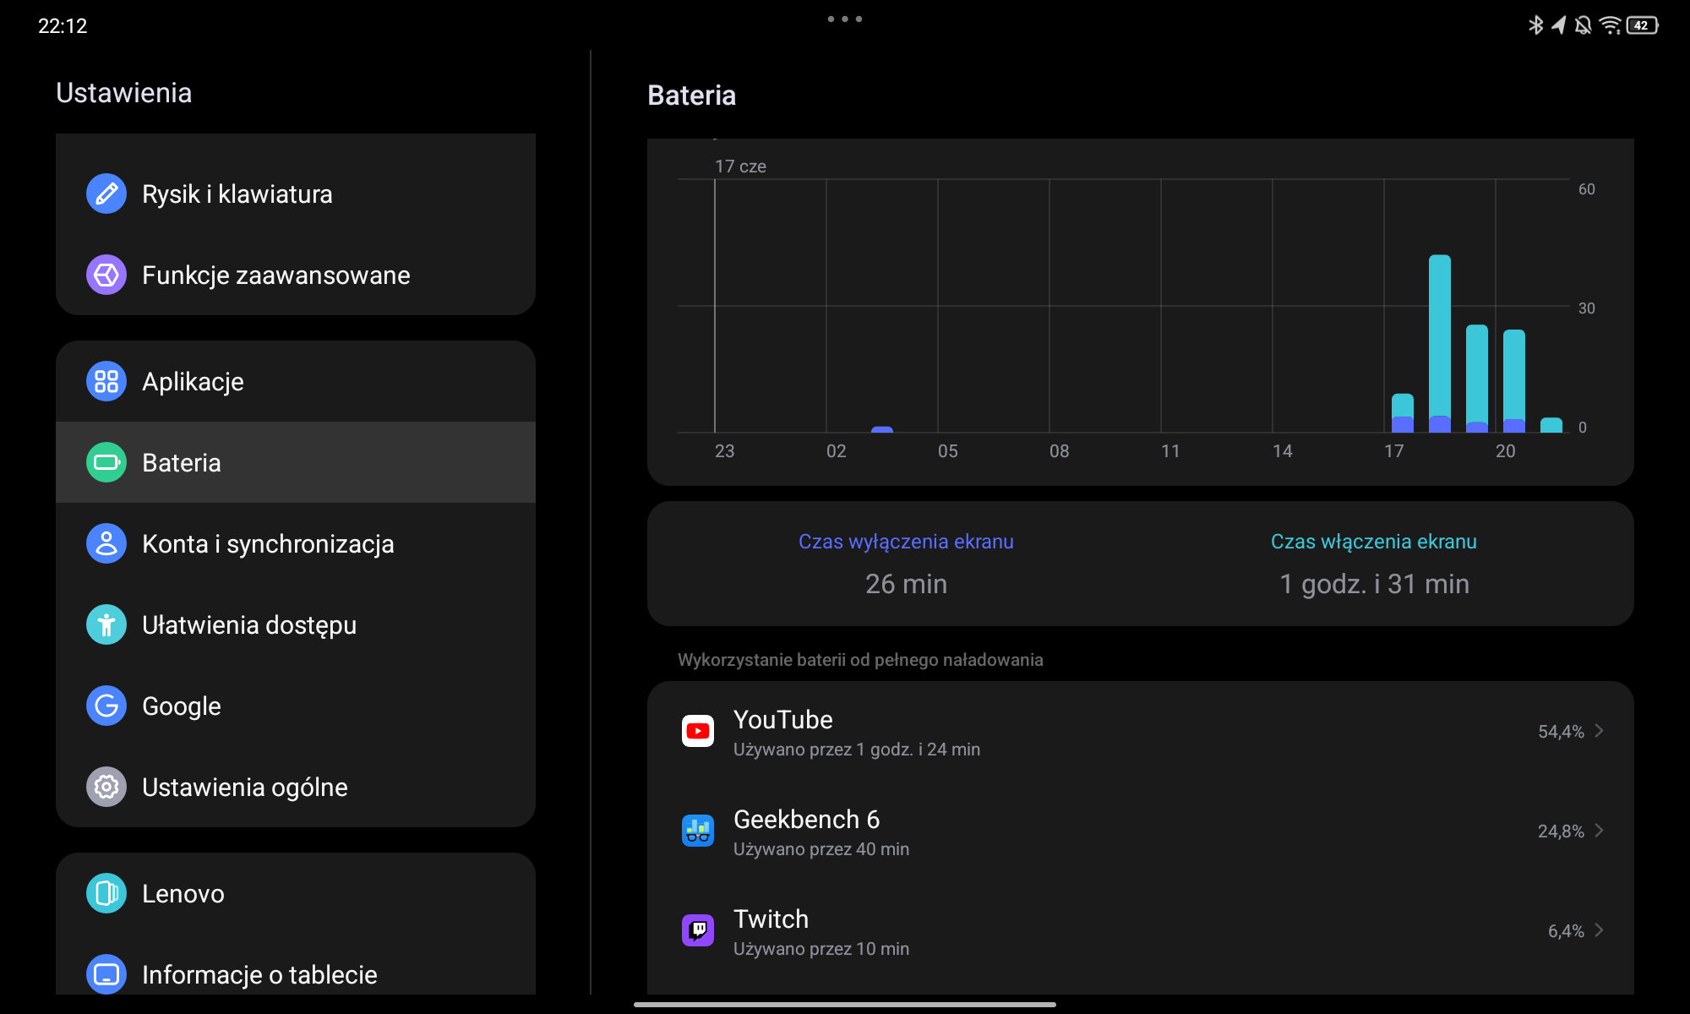
Task: Tap the green Bateria battery icon
Action: (x=106, y=462)
